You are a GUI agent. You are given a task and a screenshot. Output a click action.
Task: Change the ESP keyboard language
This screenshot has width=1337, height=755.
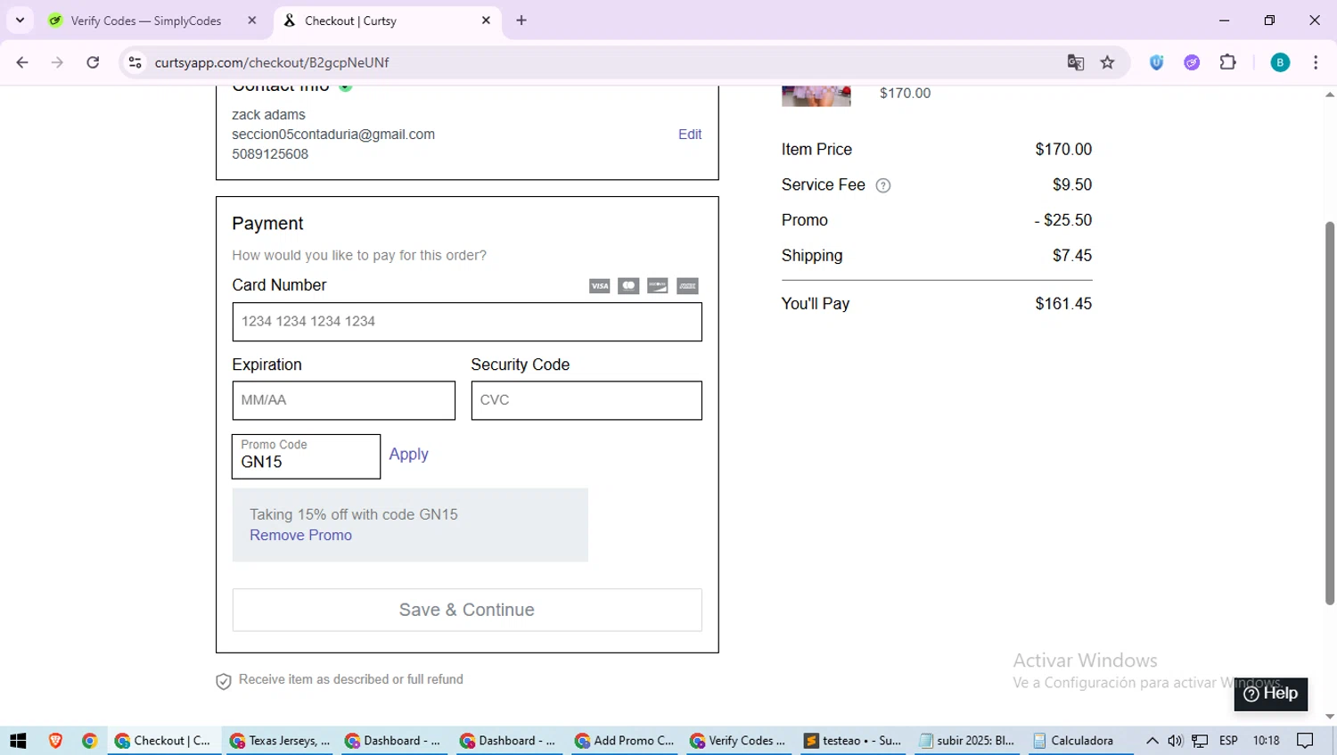coord(1228,741)
